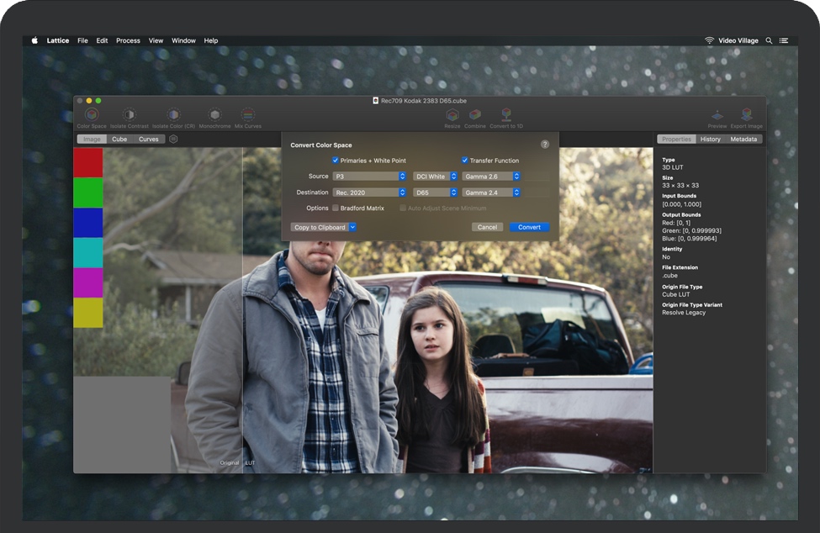820x533 pixels.
Task: Uncheck Primaries + White Point
Action: tap(336, 160)
